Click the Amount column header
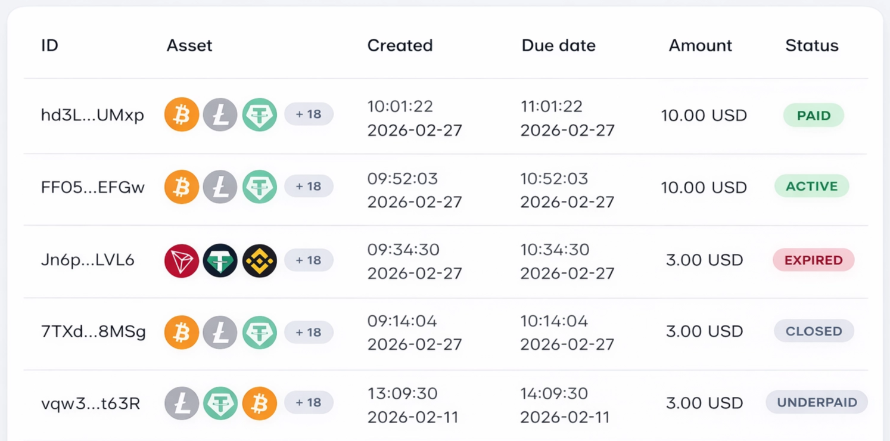Viewport: 890px width, 441px height. click(700, 45)
